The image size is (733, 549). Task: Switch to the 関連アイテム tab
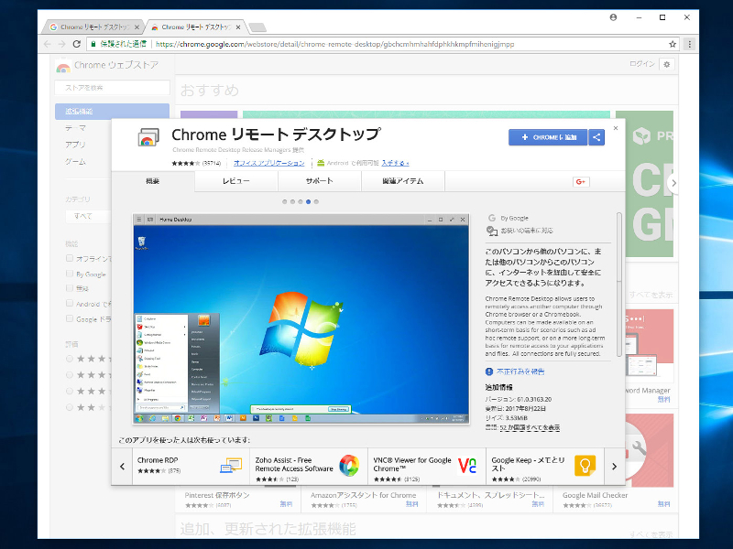pos(403,181)
